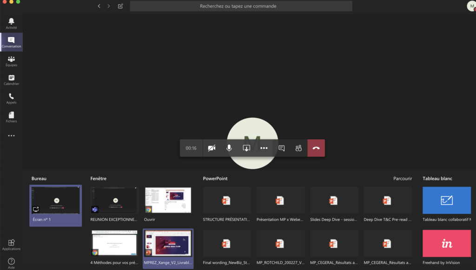Open Appels in the sidebar
Screen dimensions: 476x270
[x=11, y=98]
